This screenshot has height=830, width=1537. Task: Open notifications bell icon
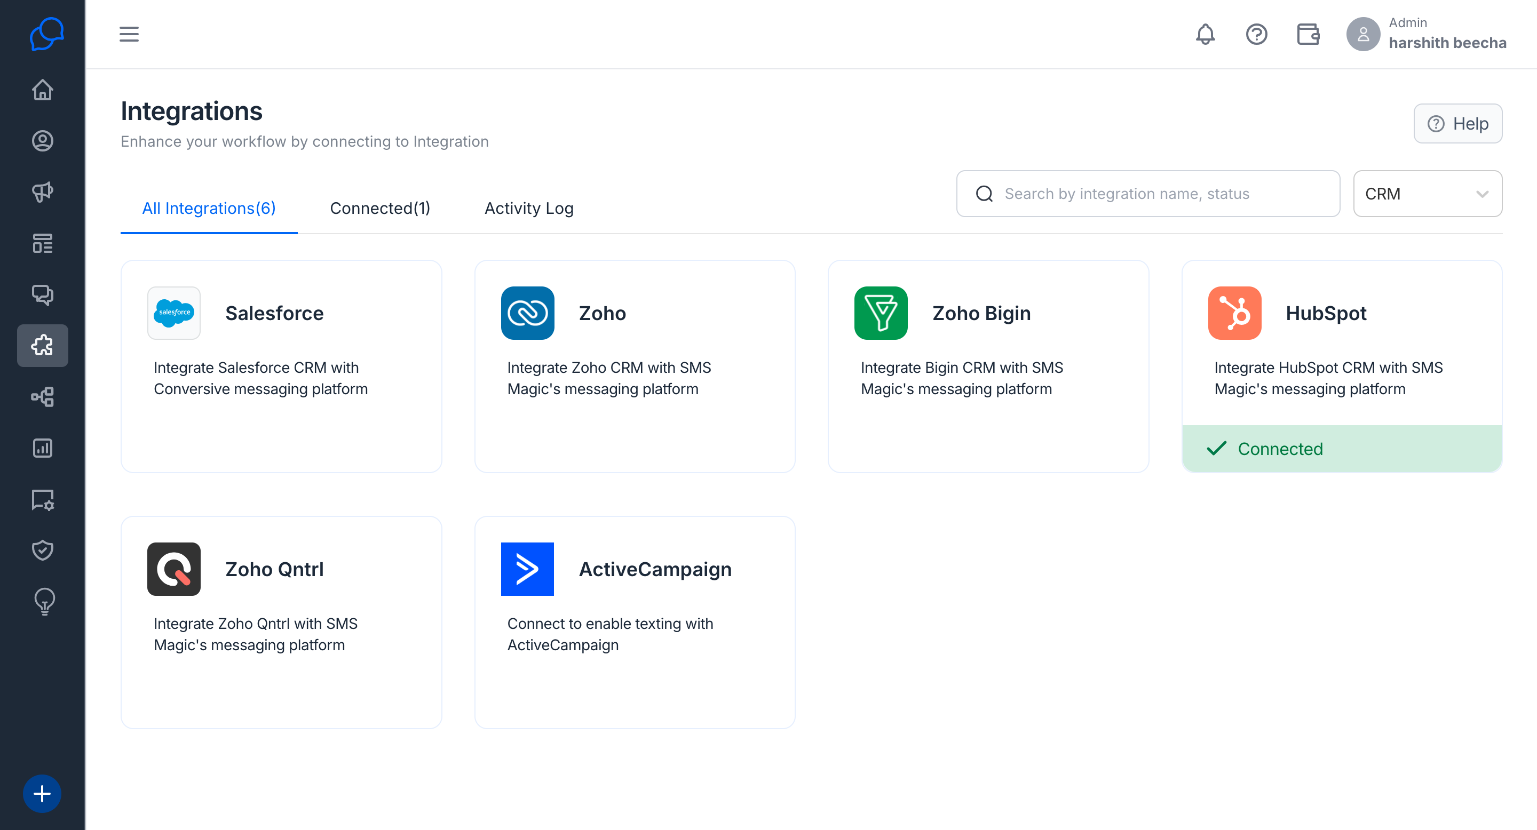click(x=1205, y=34)
